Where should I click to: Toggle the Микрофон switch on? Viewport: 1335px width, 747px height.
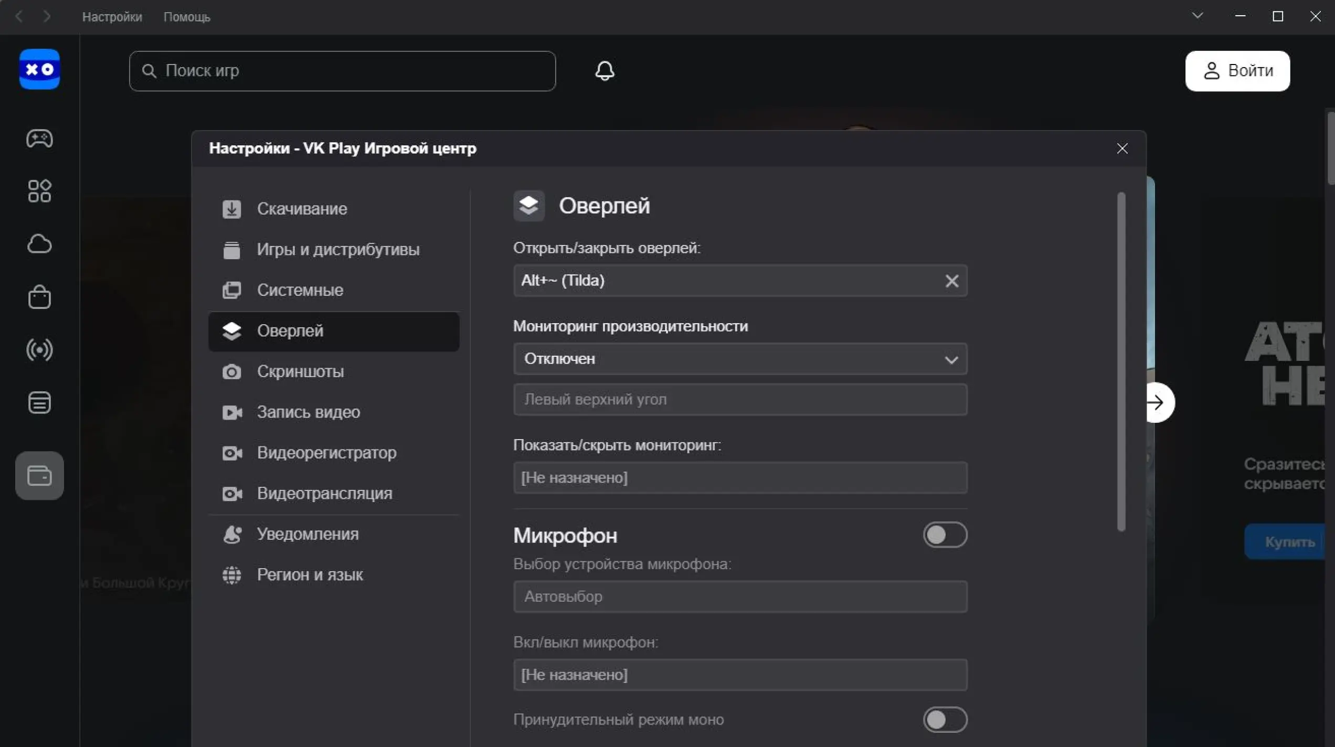tap(945, 535)
